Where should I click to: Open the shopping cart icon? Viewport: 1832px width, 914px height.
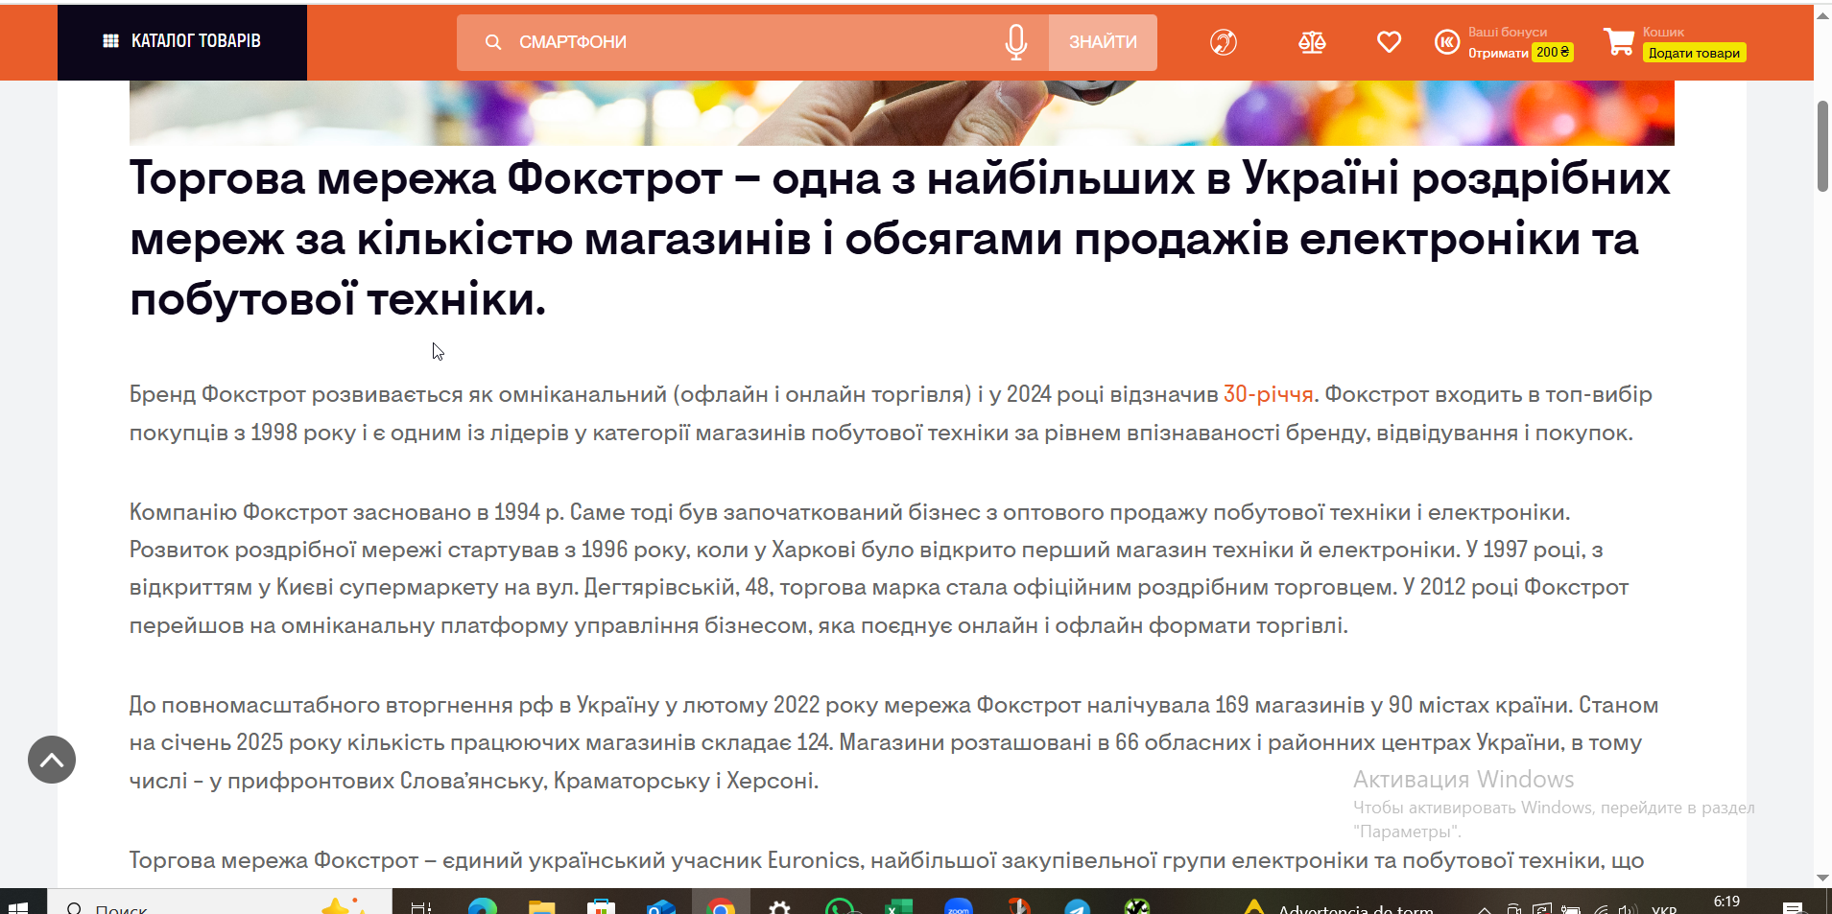pyautogui.click(x=1619, y=41)
